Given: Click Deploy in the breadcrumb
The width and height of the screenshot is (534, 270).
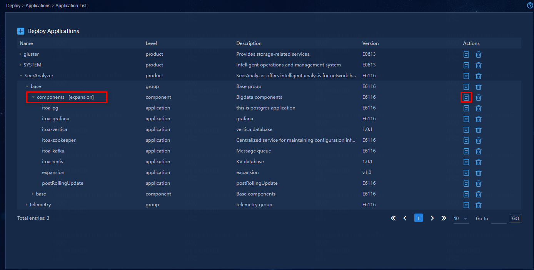Looking at the screenshot, I should tap(13, 6).
